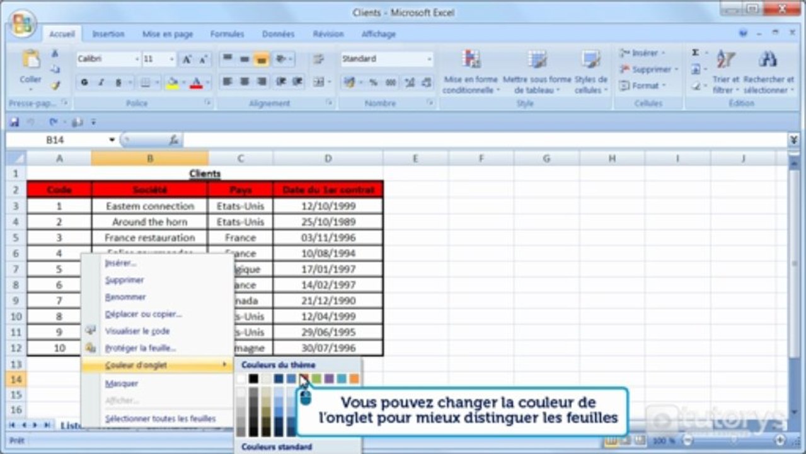The image size is (806, 454).
Task: Click the AutoSum sigma icon
Action: (696, 53)
